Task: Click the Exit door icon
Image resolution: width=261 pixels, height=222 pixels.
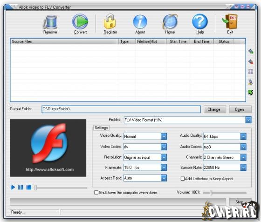Action: click(x=230, y=22)
